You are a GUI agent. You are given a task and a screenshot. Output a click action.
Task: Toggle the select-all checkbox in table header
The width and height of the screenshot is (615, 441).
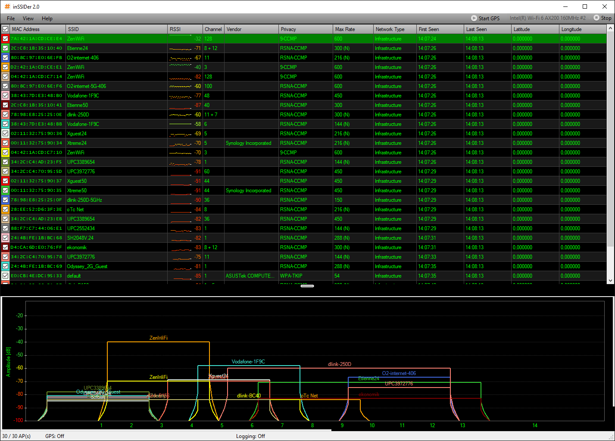click(x=6, y=29)
